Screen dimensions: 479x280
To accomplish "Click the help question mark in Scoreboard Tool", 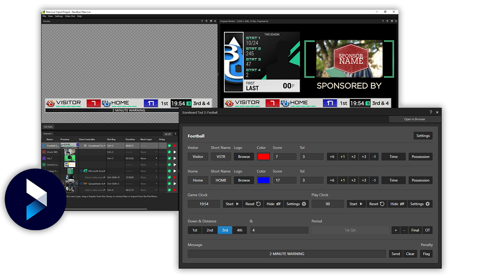I will coord(431,112).
